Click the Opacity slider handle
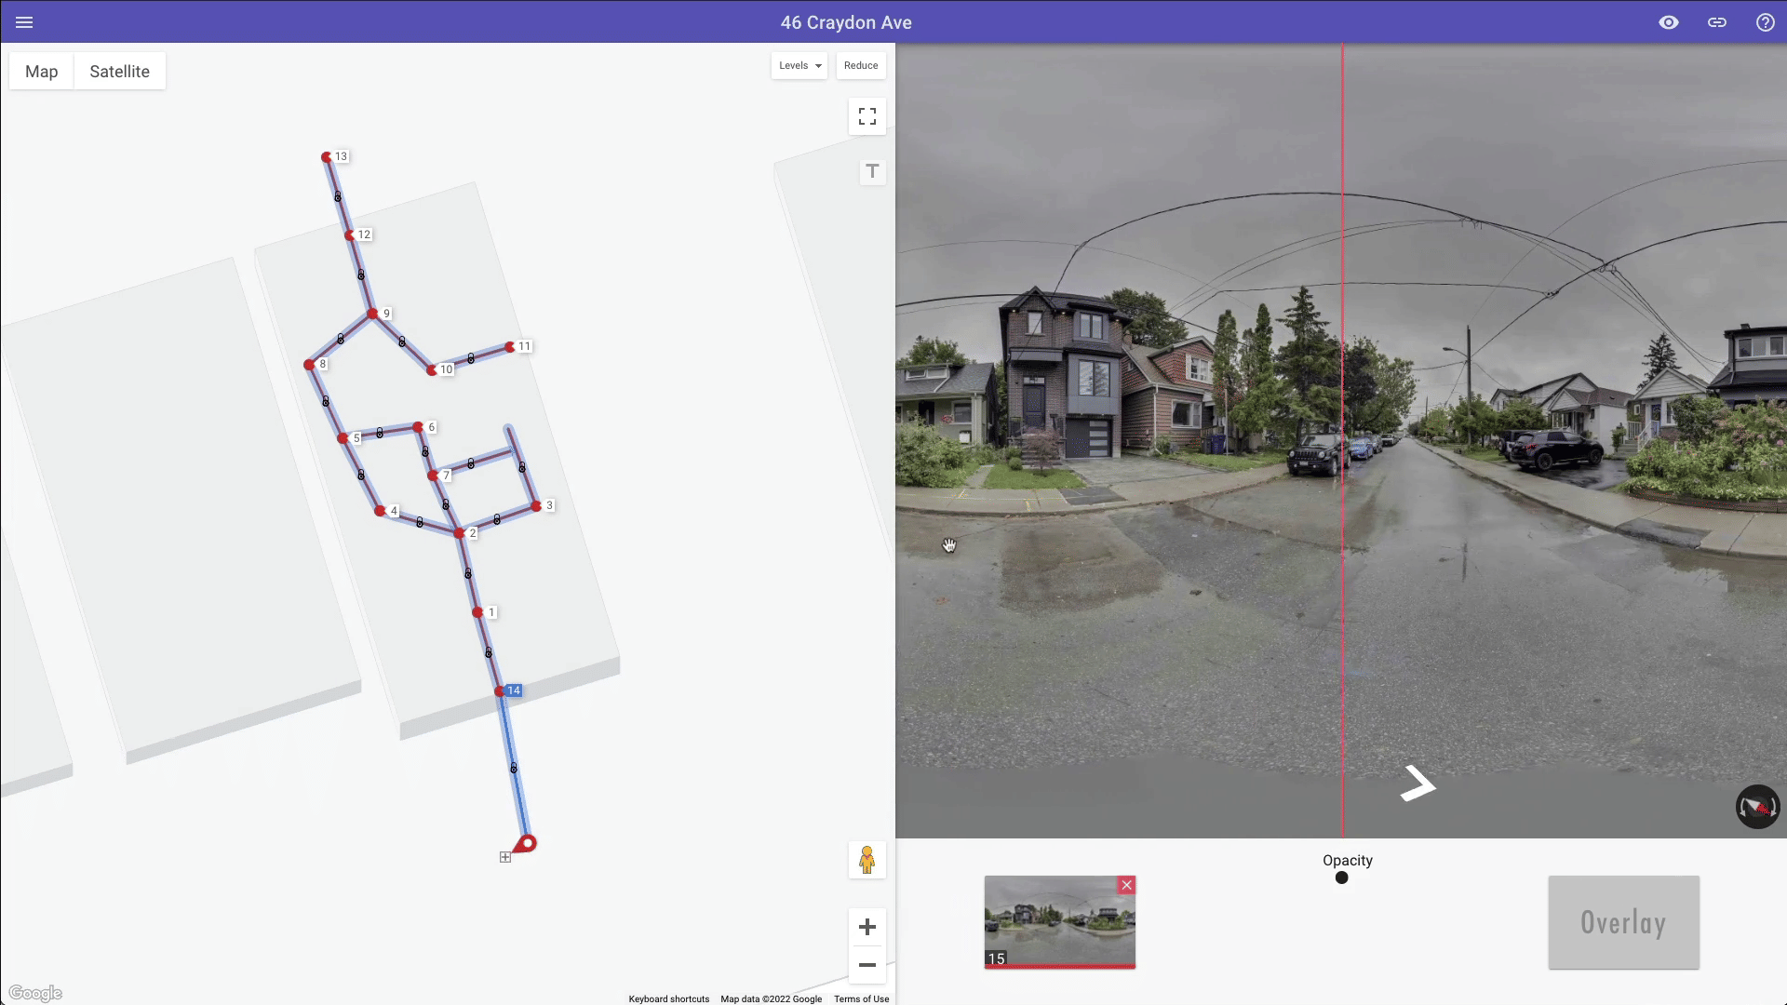Screen dimensions: 1787x1005 pyautogui.click(x=1341, y=878)
